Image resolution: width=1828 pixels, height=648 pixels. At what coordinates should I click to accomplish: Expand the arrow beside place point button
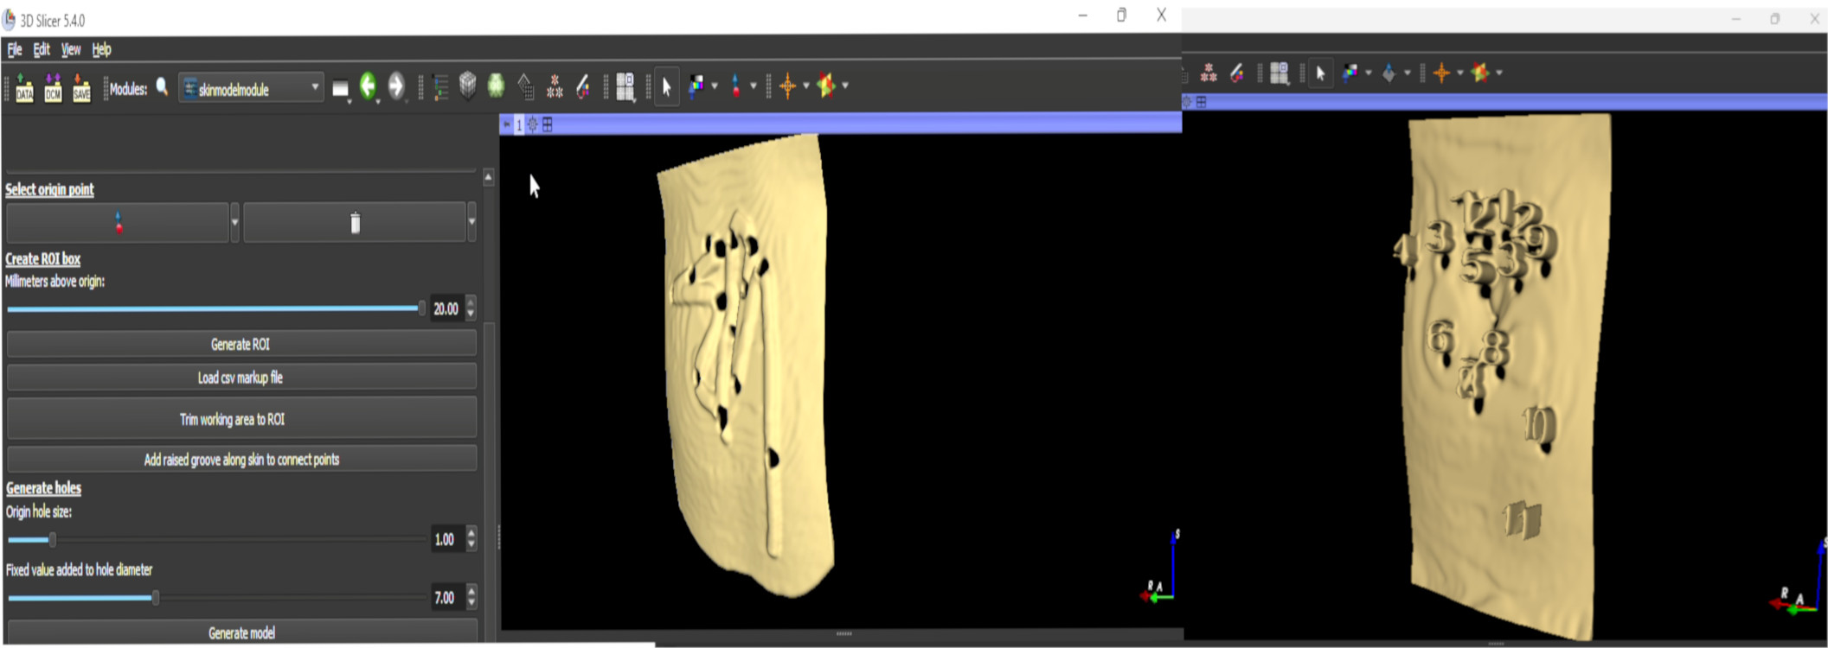click(x=234, y=223)
